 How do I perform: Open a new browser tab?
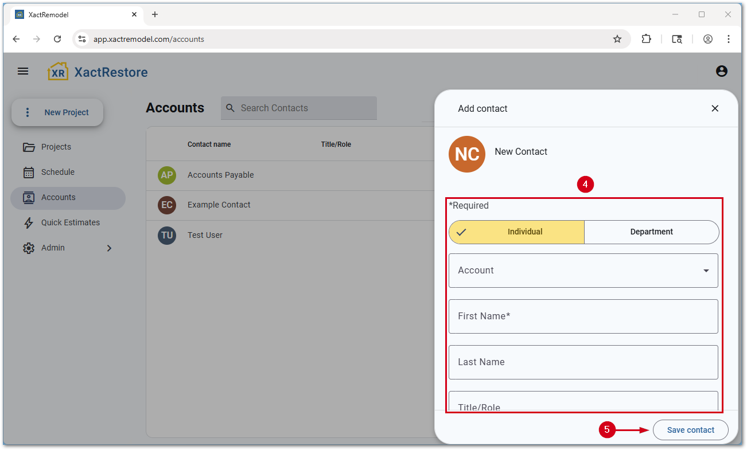coord(155,14)
